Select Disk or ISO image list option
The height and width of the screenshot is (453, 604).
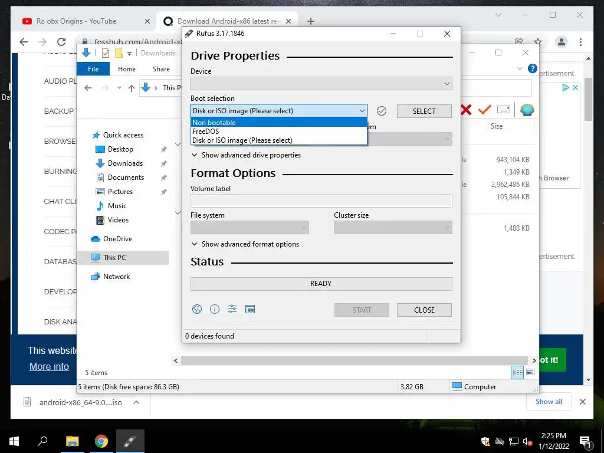pyautogui.click(x=279, y=140)
